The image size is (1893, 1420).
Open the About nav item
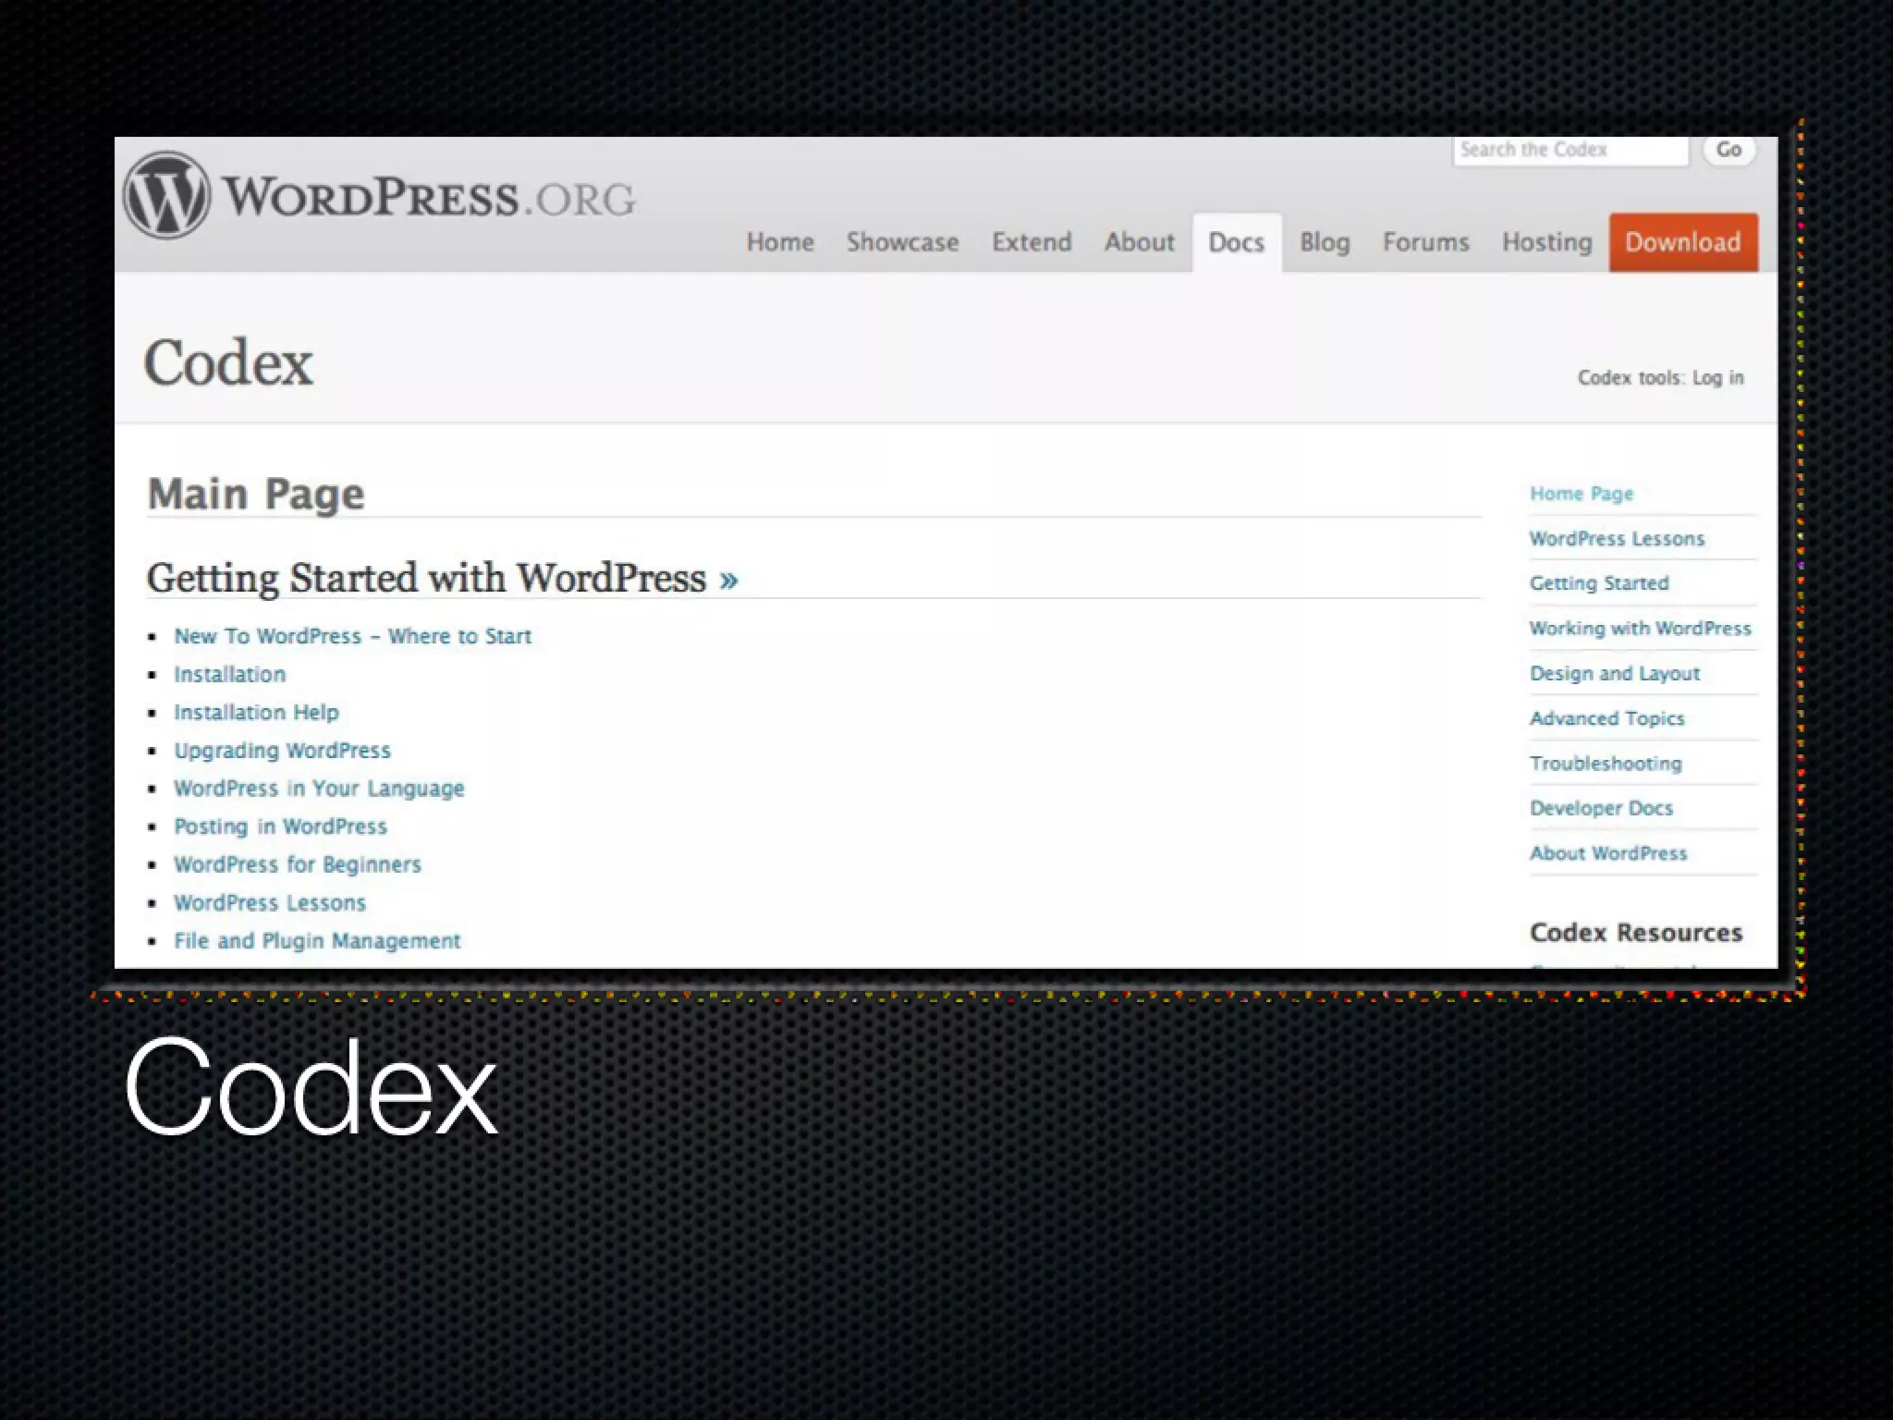tap(1140, 242)
